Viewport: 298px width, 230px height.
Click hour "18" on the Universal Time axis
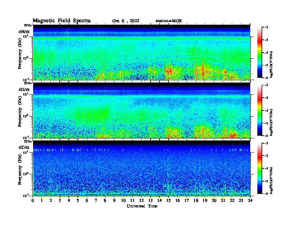coord(196,201)
